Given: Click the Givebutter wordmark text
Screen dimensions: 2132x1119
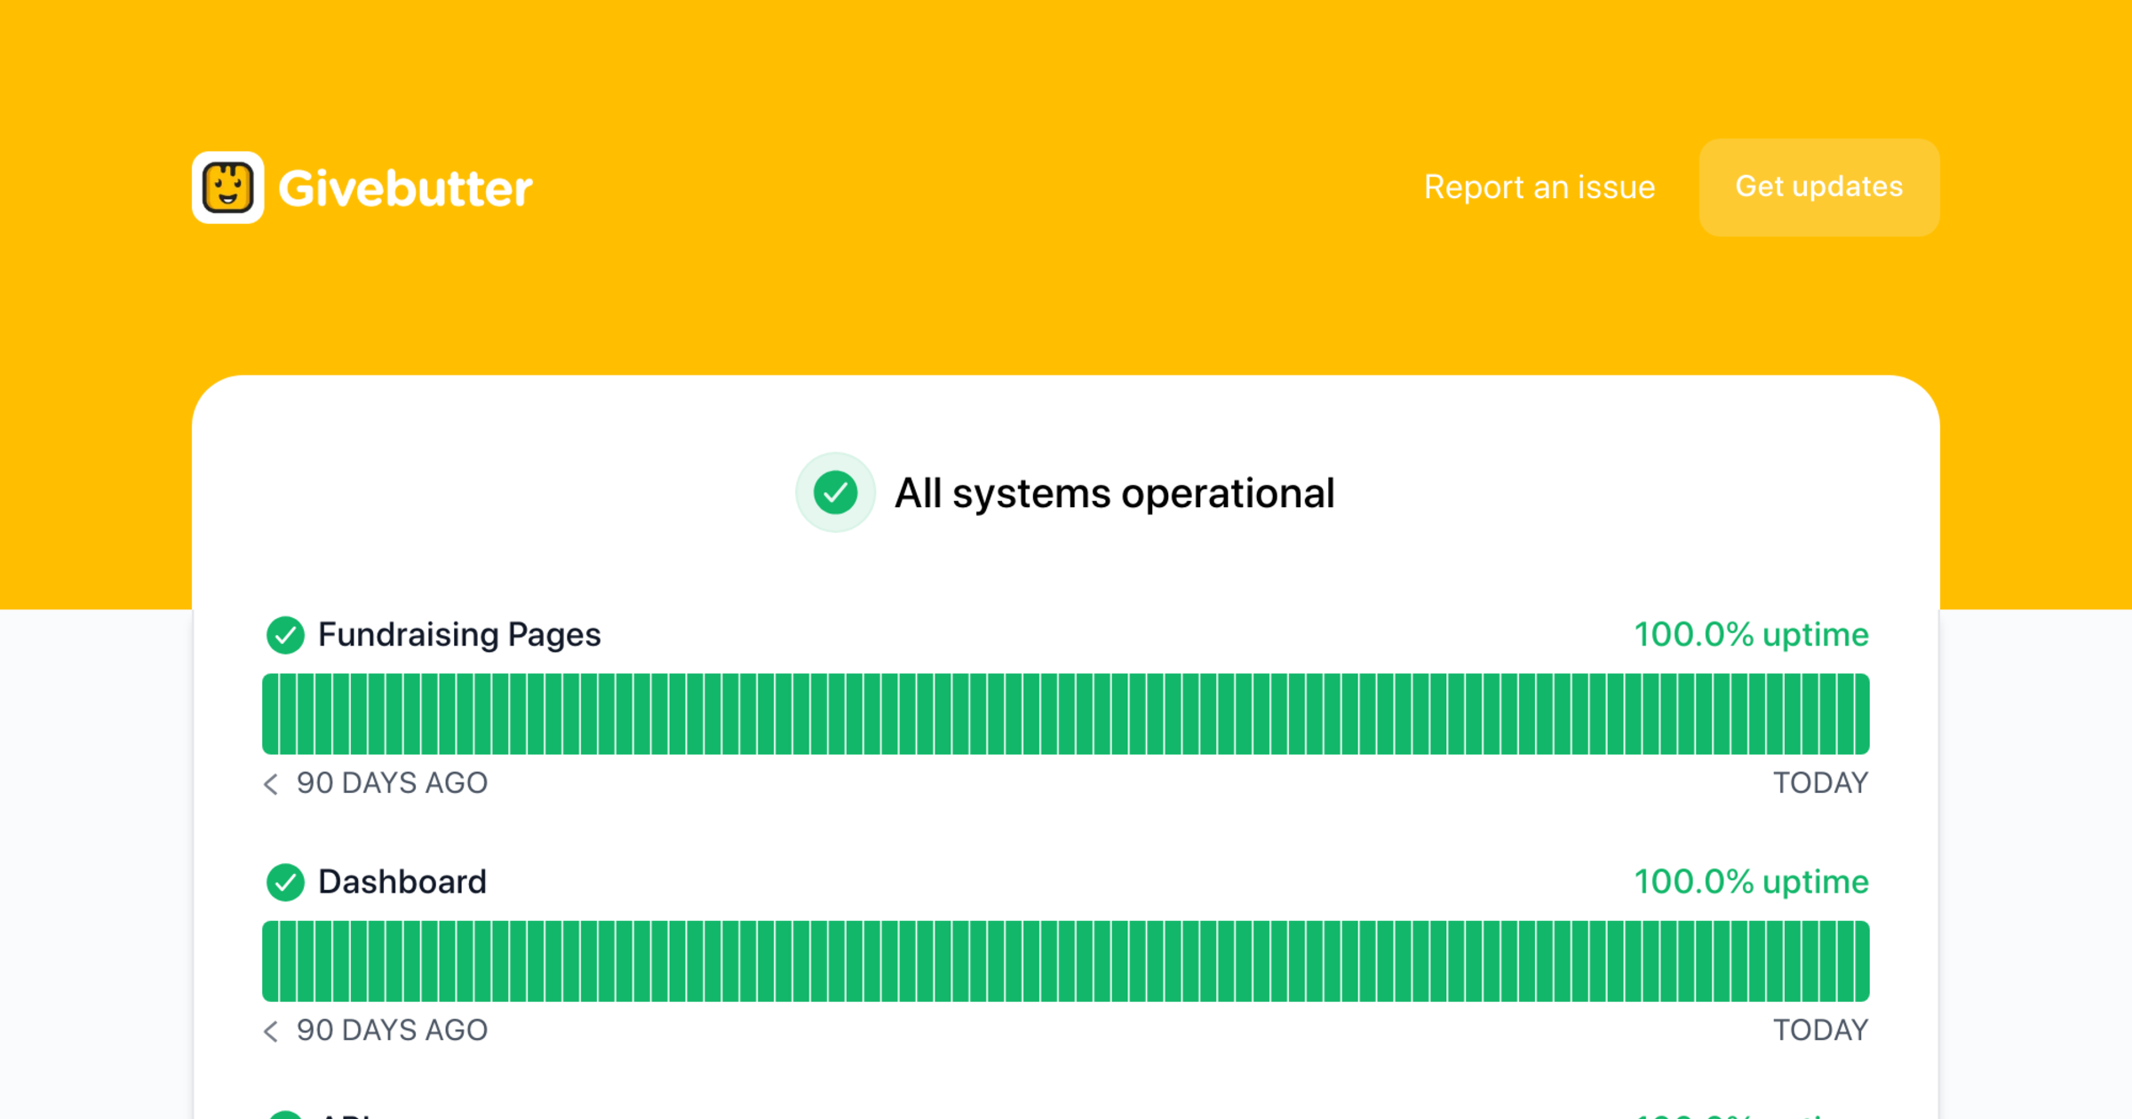Looking at the screenshot, I should pyautogui.click(x=405, y=188).
